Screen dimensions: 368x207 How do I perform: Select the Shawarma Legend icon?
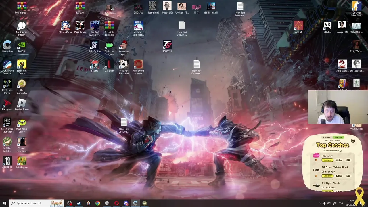pos(124,48)
